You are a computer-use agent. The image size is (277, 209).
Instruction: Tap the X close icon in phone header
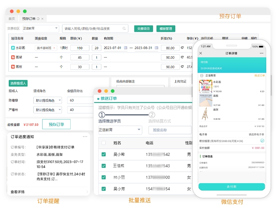201,53
